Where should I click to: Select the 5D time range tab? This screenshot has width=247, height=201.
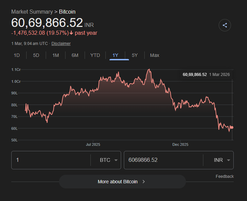36,55
